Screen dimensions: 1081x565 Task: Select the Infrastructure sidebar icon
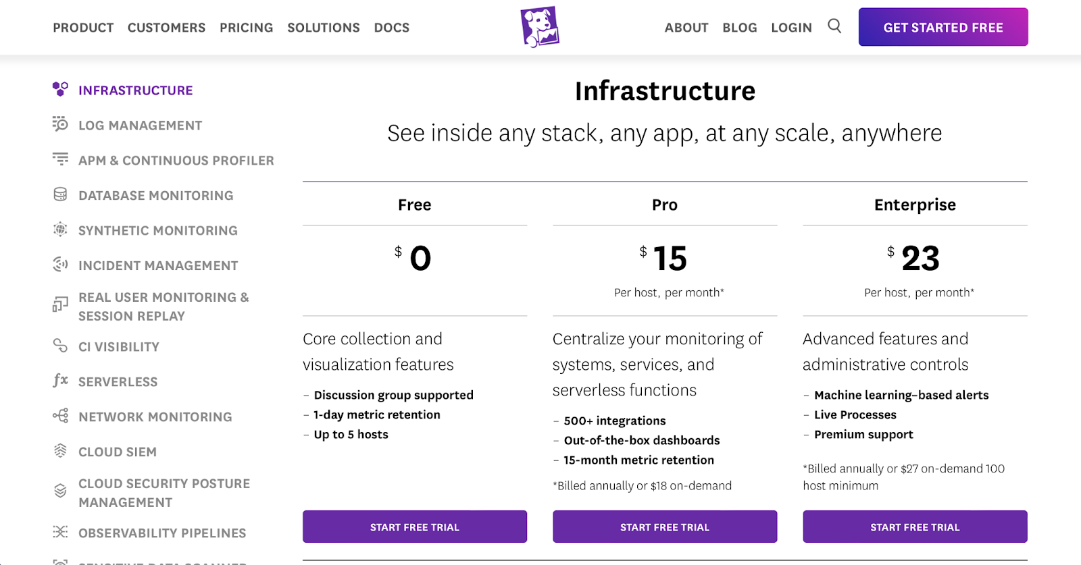[60, 88]
